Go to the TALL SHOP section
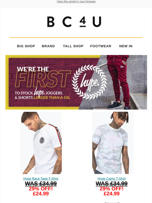This screenshot has width=152, height=203. click(x=73, y=46)
